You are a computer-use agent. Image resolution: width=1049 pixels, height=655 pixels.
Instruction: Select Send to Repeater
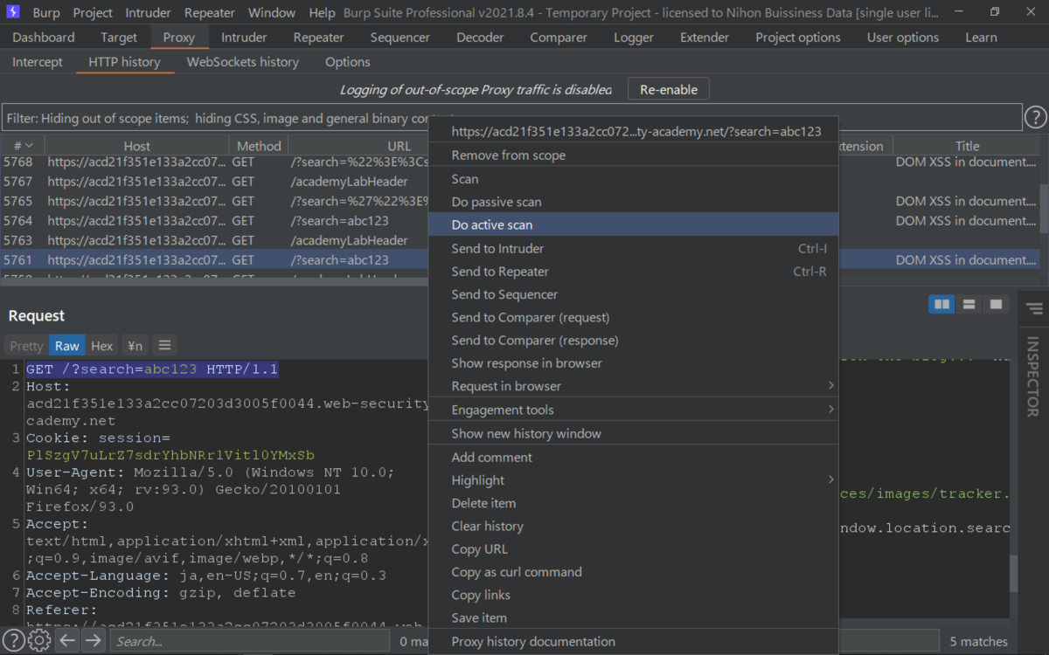pos(632,272)
